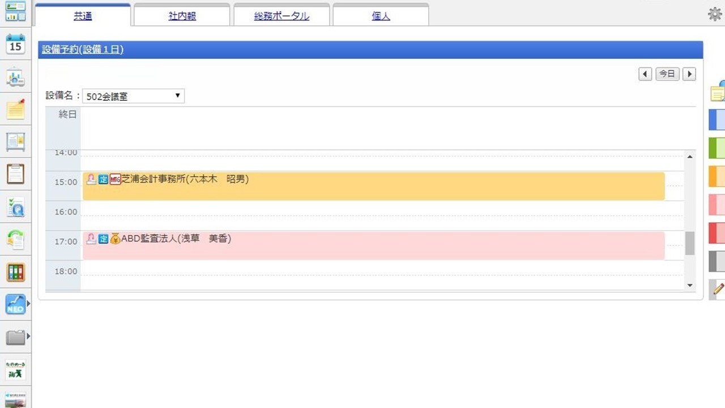Image resolution: width=725 pixels, height=408 pixels.
Task: Open the yellow memo icon on right edge
Action: 718,91
